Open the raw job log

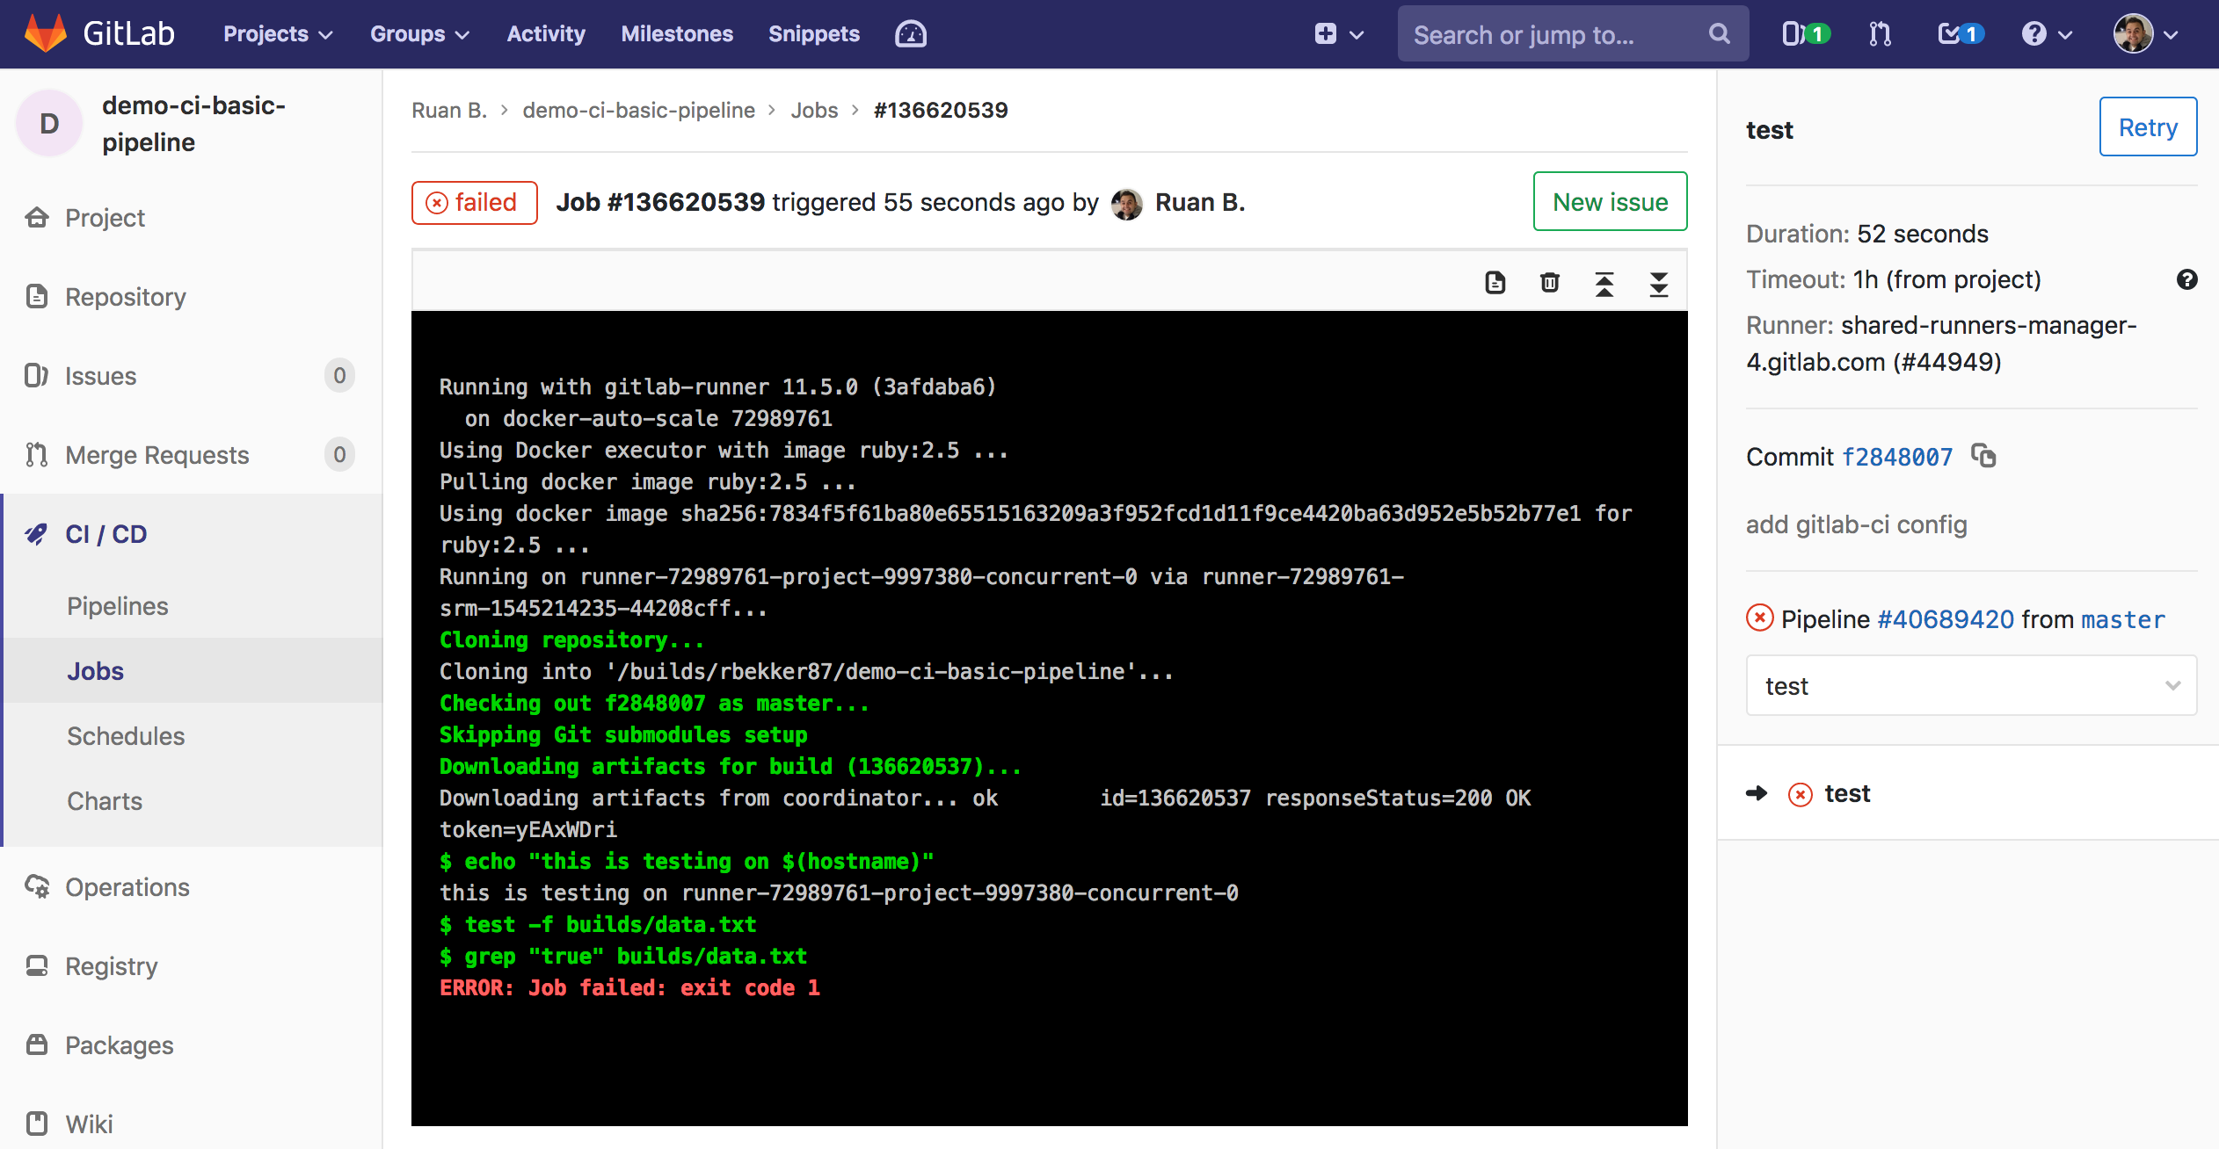coord(1494,283)
